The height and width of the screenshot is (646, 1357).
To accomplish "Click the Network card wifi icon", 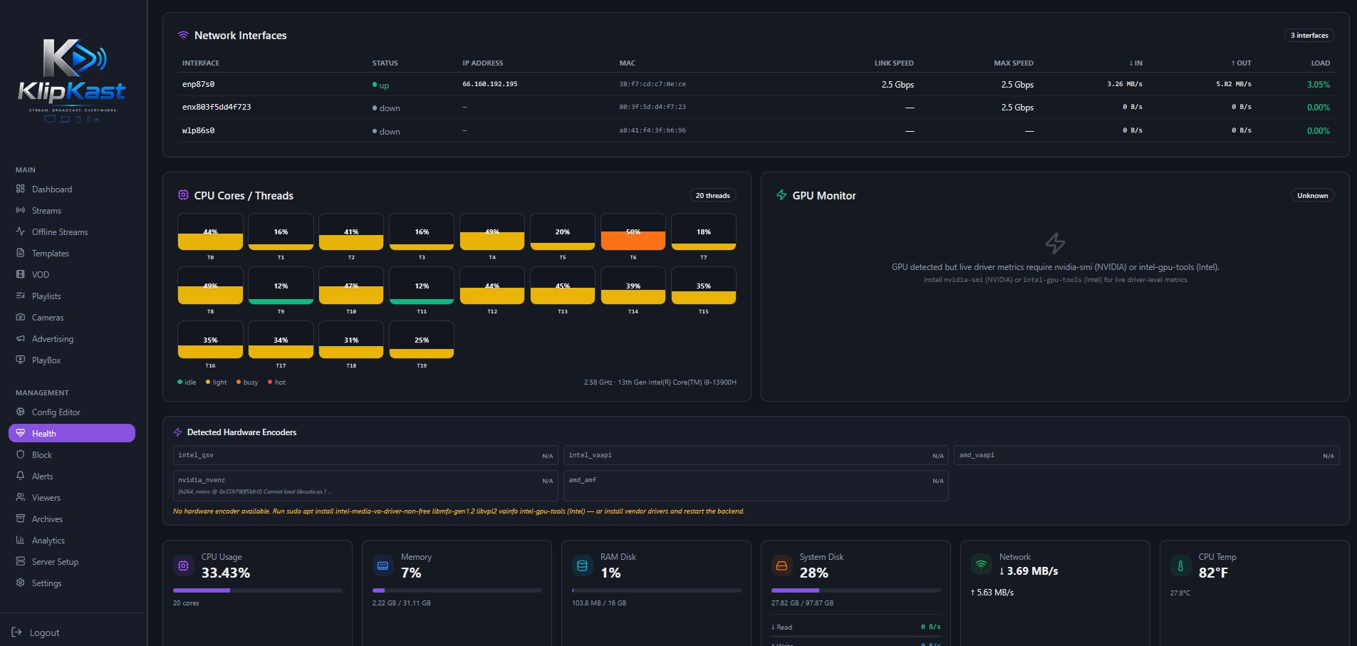I will [x=981, y=564].
